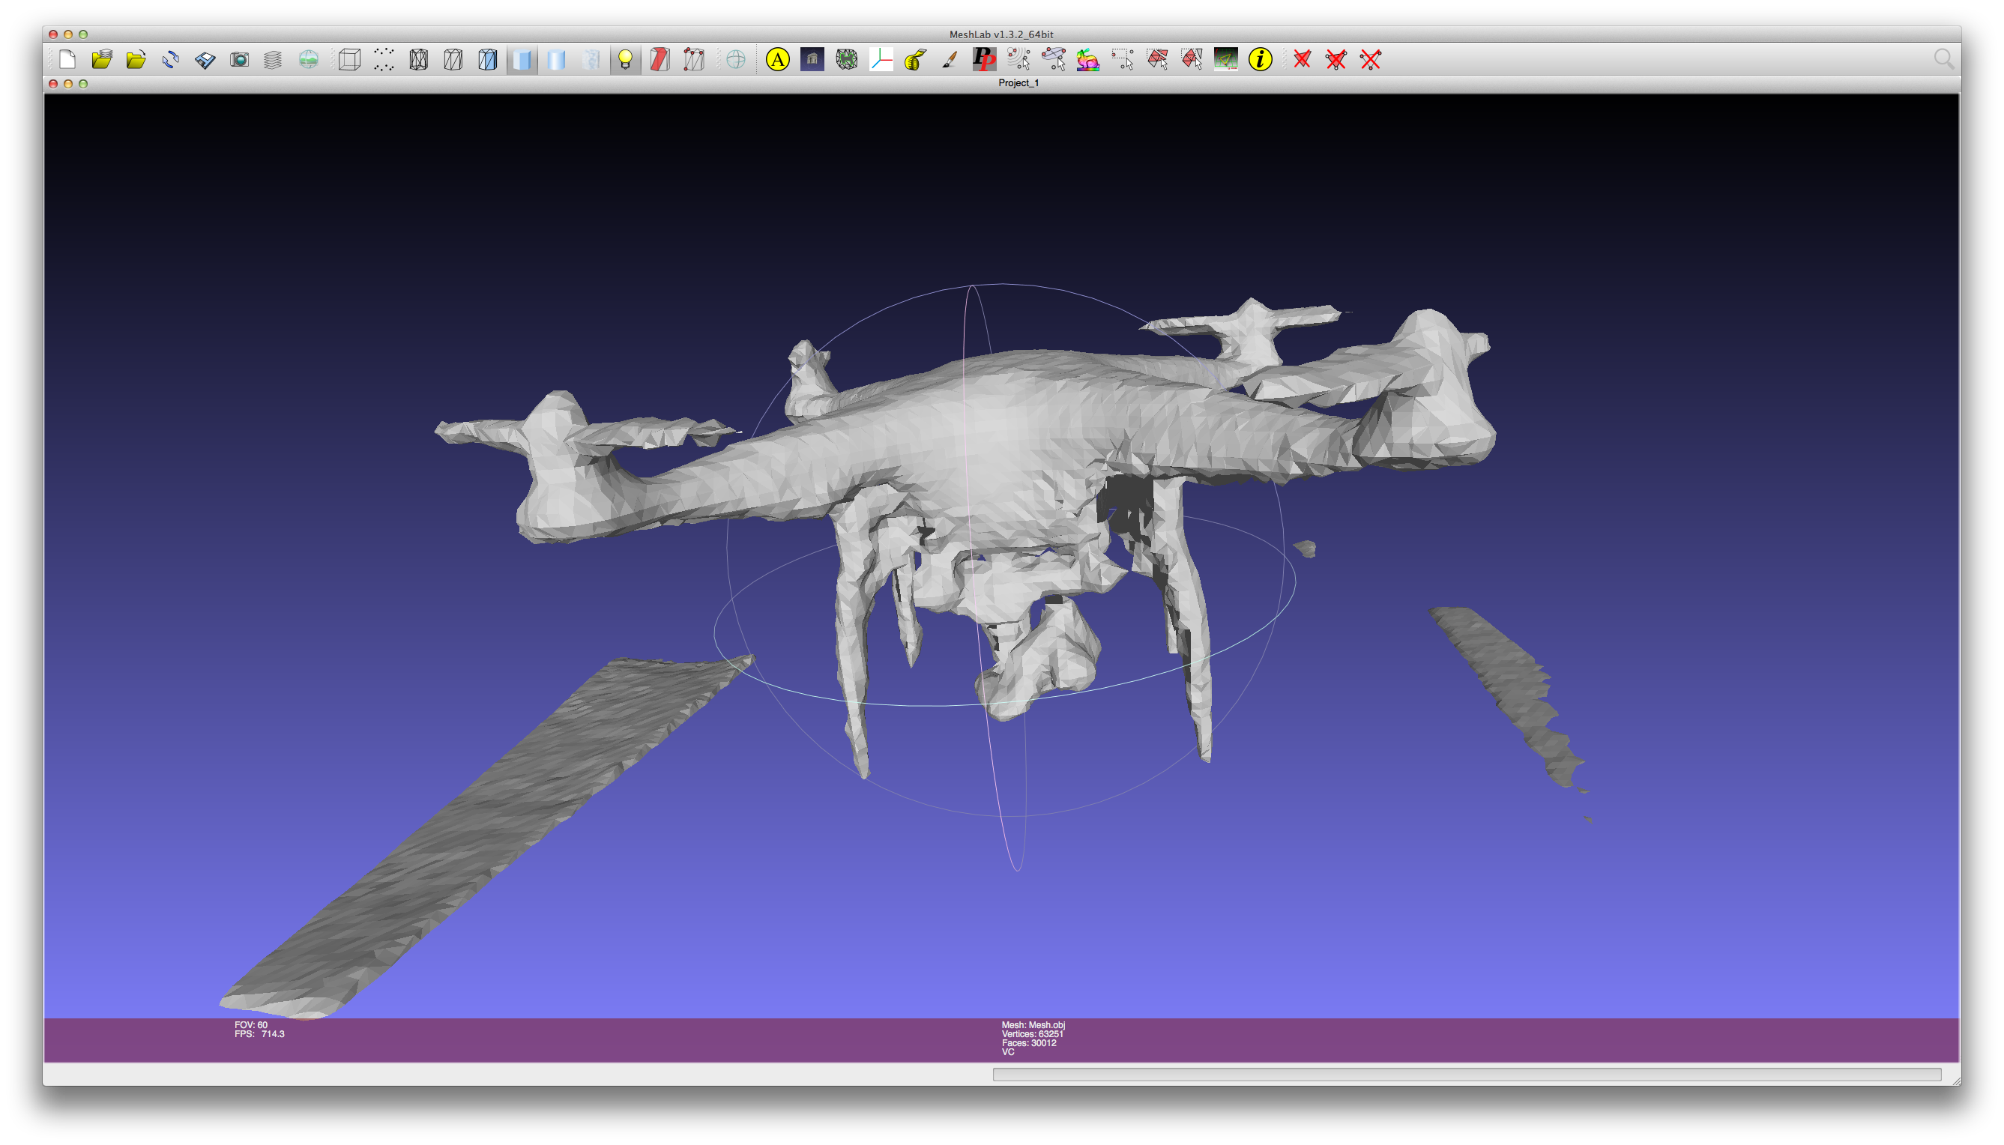Viewport: 2004px width, 1145px height.
Task: Select the Project_1 tab
Action: click(x=1018, y=83)
